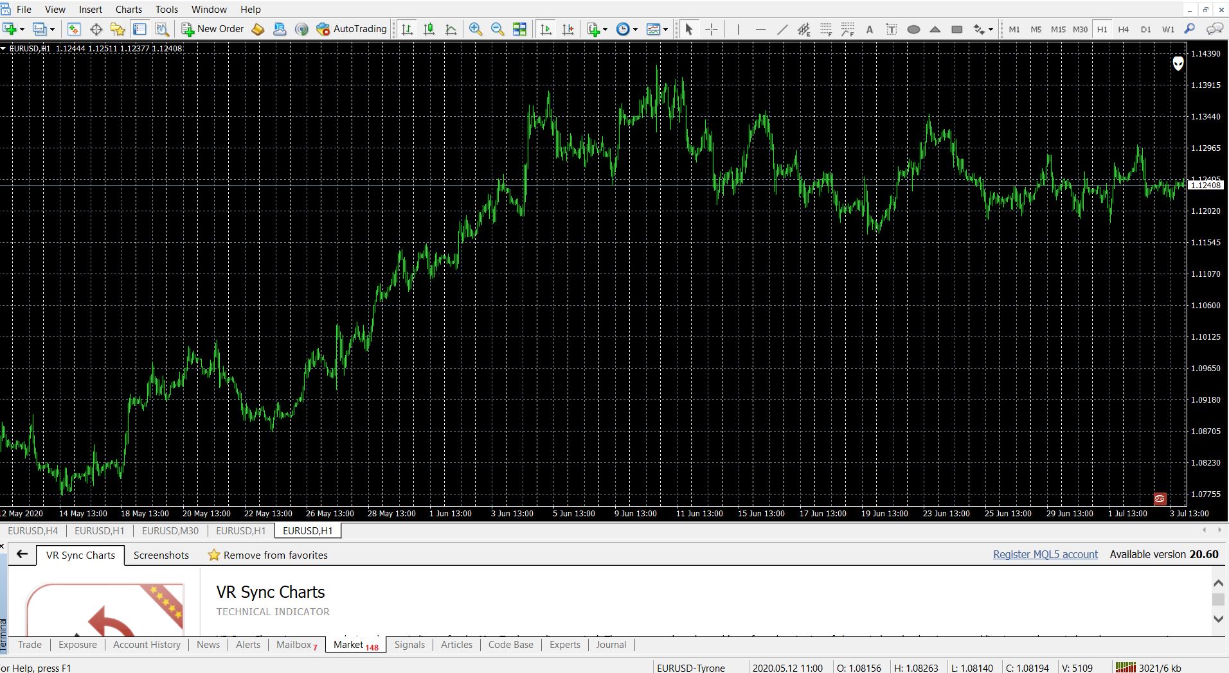This screenshot has width=1229, height=673.
Task: Switch timeframe to D1
Action: point(1146,29)
